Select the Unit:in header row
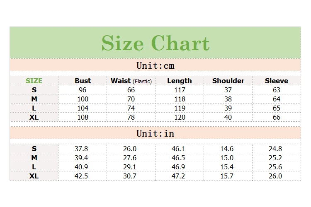The width and height of the screenshot is (311, 207). click(155, 133)
